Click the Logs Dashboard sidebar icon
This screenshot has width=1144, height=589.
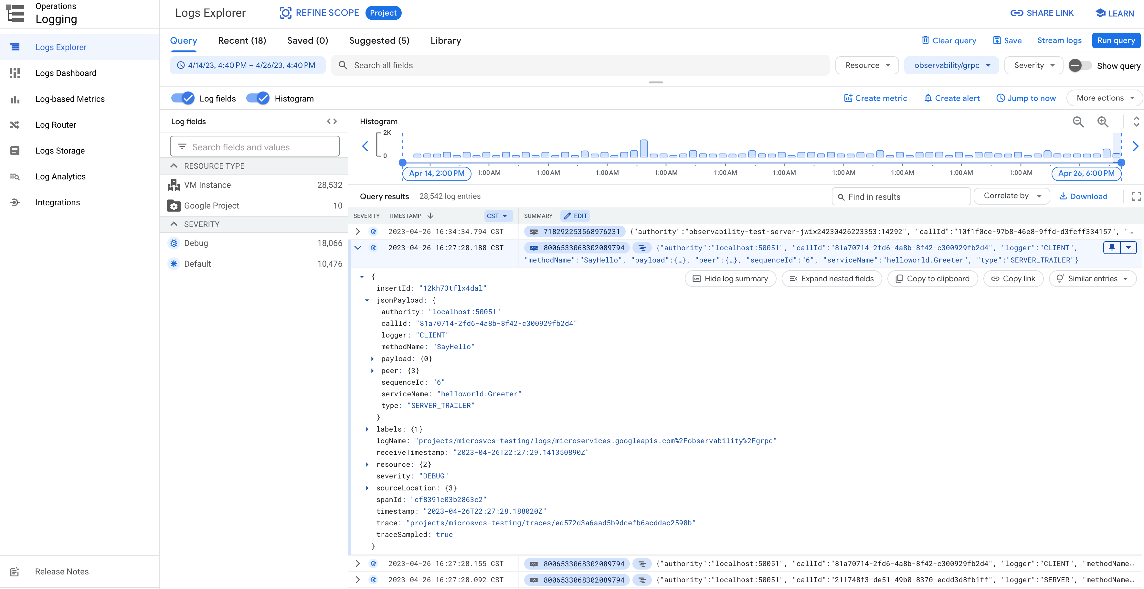15,73
